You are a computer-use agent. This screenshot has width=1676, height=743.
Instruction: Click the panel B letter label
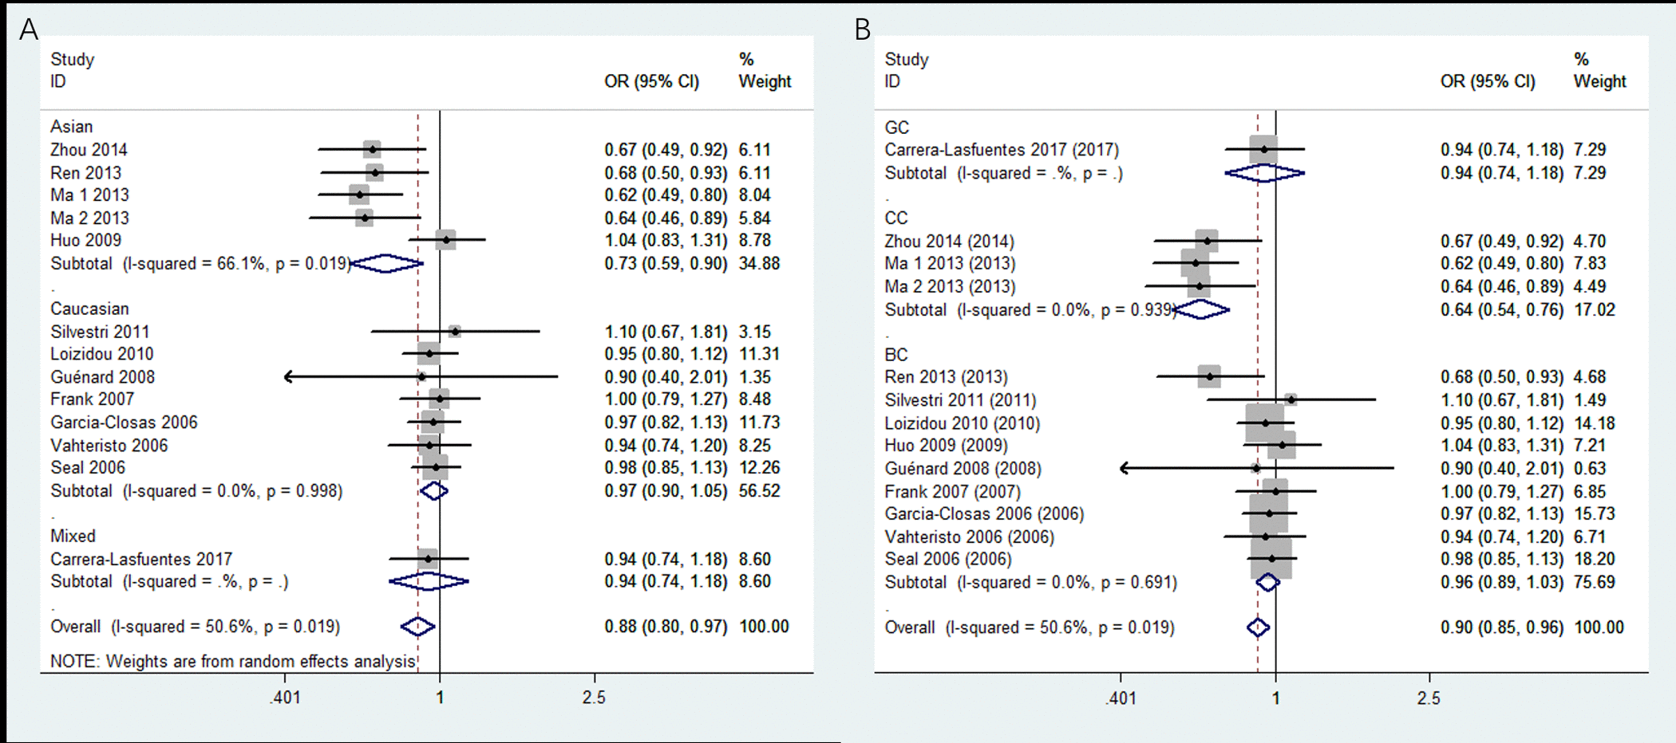(863, 29)
